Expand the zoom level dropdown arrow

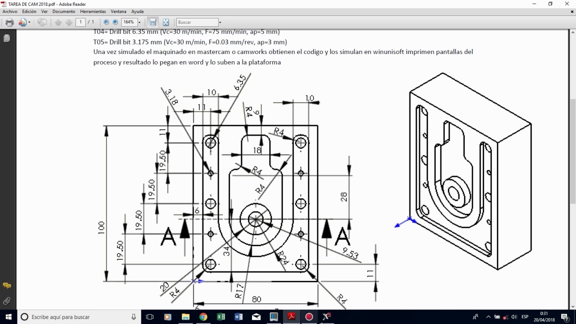(139, 22)
